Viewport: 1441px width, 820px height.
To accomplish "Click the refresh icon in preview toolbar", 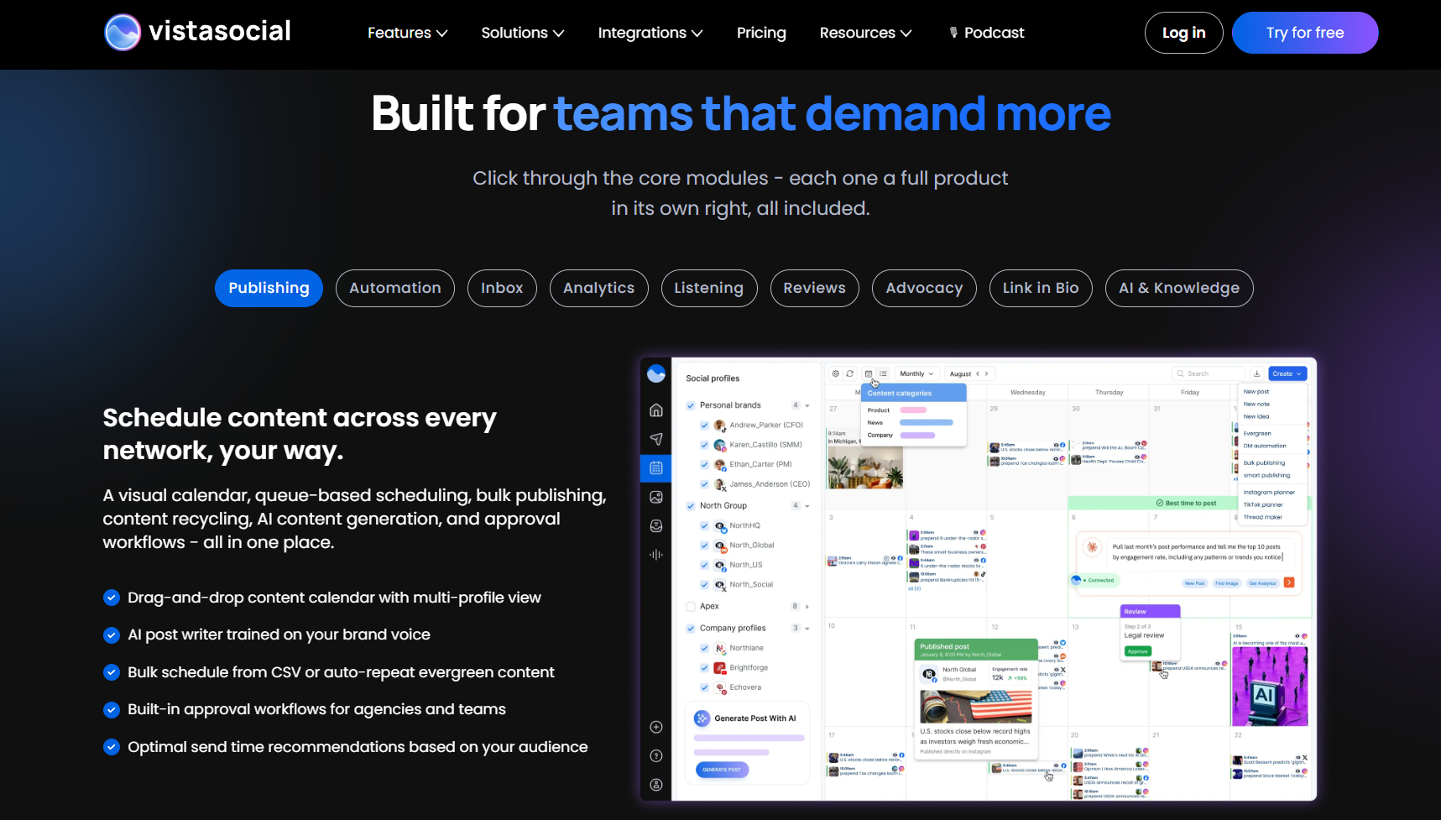I will pos(850,373).
